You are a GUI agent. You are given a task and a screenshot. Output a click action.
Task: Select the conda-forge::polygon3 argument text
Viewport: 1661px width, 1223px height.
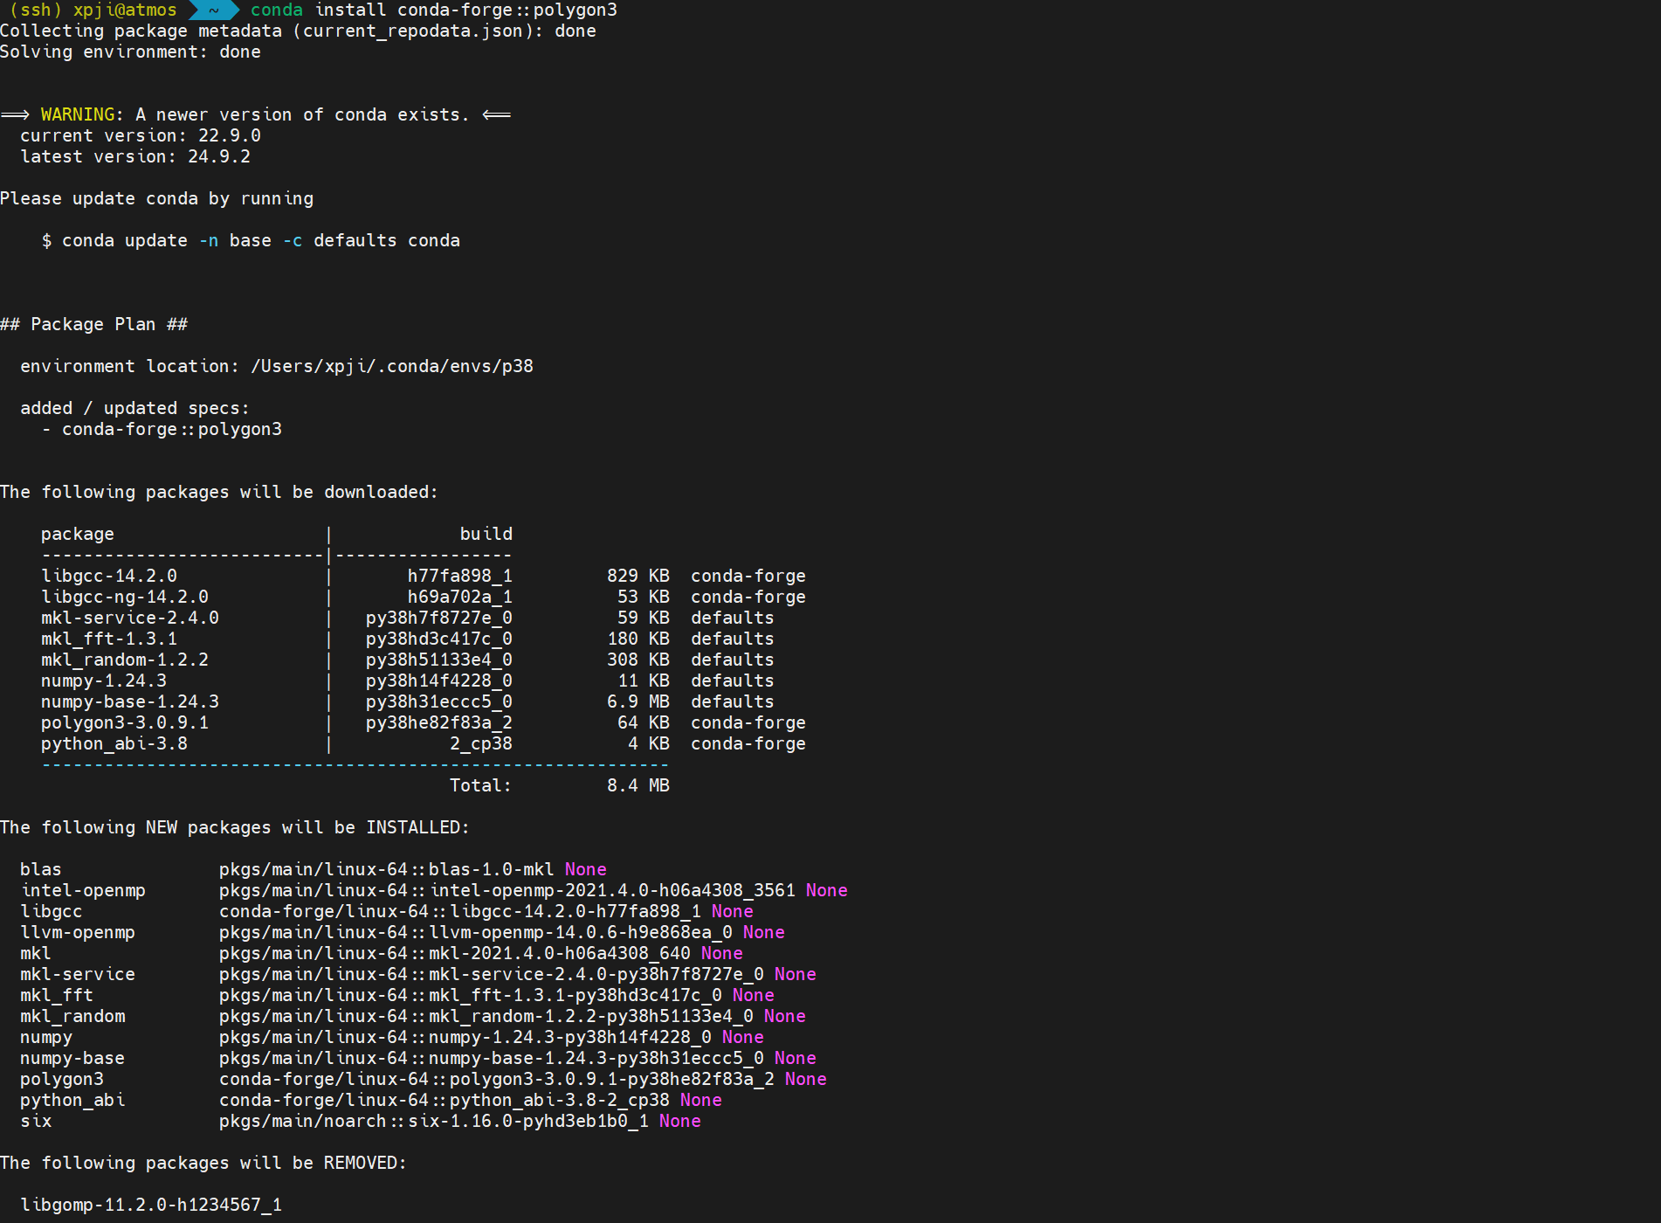click(x=507, y=10)
